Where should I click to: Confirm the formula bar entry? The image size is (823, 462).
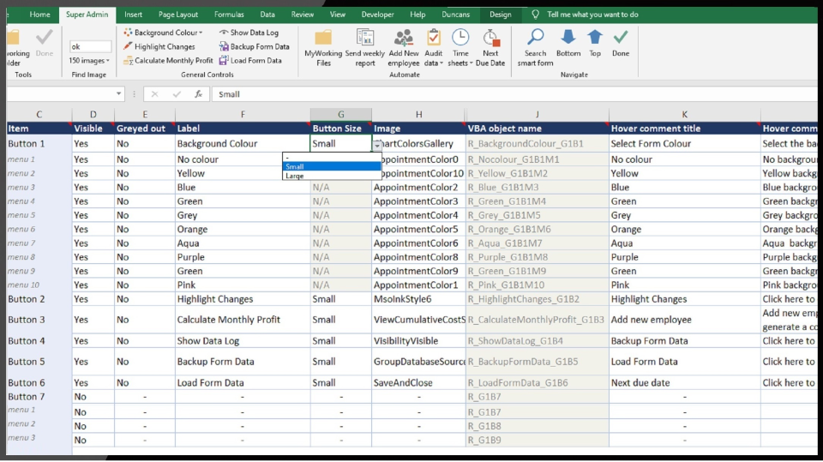click(177, 94)
